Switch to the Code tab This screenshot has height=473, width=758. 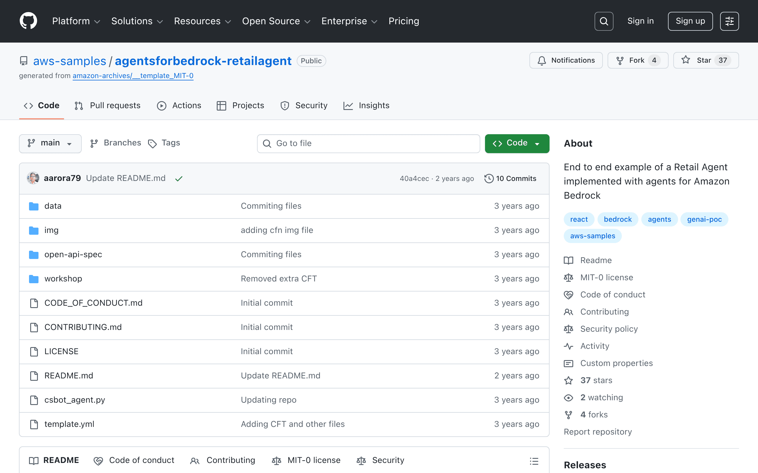[42, 106]
